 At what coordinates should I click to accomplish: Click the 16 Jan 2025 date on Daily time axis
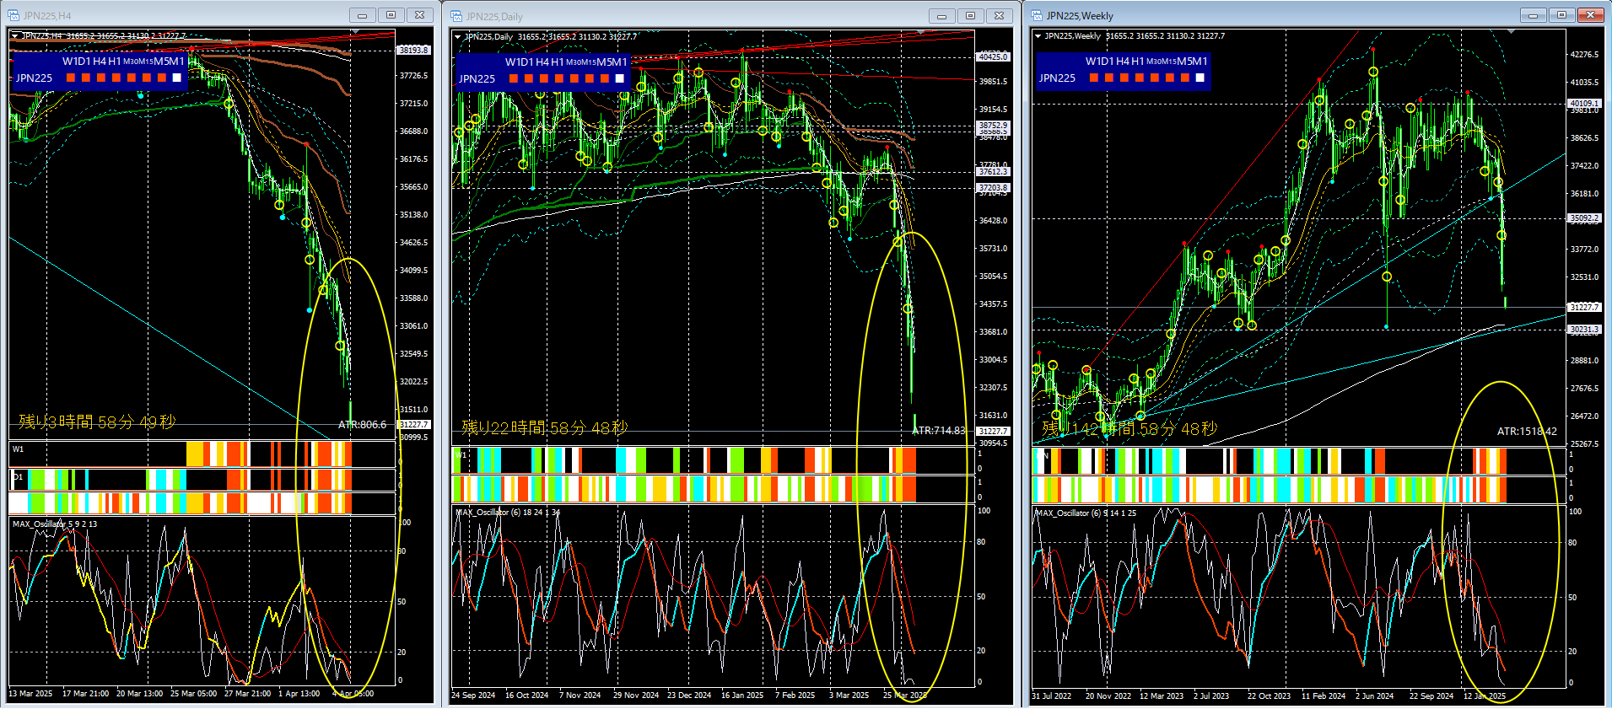[742, 696]
